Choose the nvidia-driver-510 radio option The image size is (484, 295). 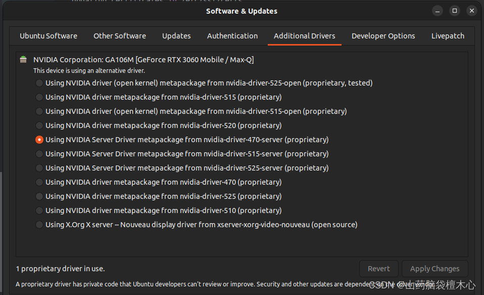click(39, 210)
